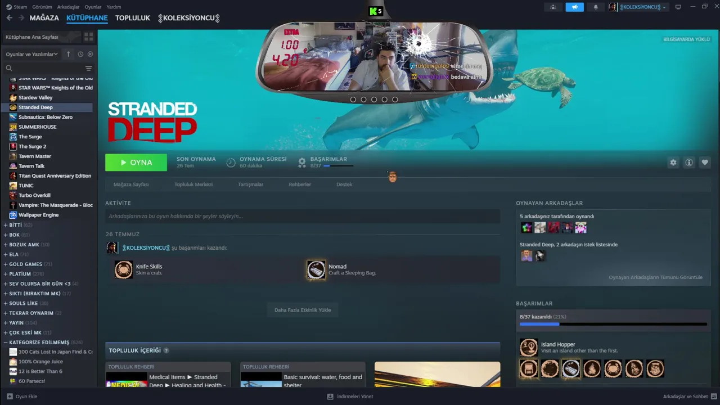Click the Island Hopper achievement icon
This screenshot has width=720, height=405.
(529, 347)
